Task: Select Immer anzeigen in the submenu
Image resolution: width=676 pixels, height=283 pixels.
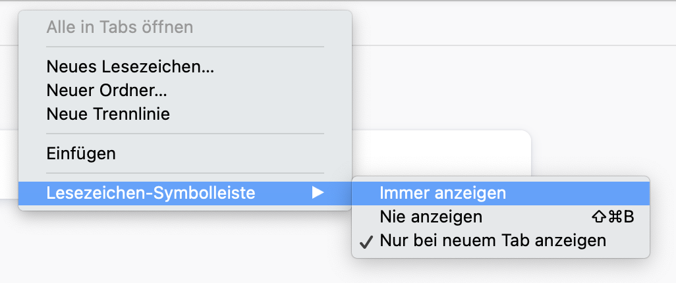Action: 443,193
